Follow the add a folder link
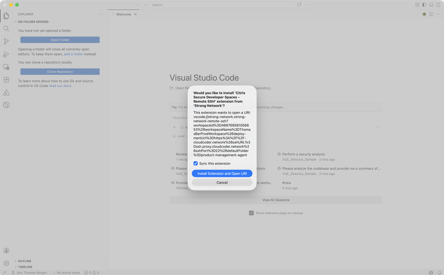Screen dimensions: 444x275 73,54
